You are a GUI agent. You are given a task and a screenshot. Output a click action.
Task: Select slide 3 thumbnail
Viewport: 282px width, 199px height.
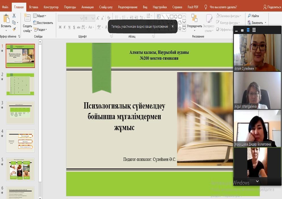coord(20,113)
